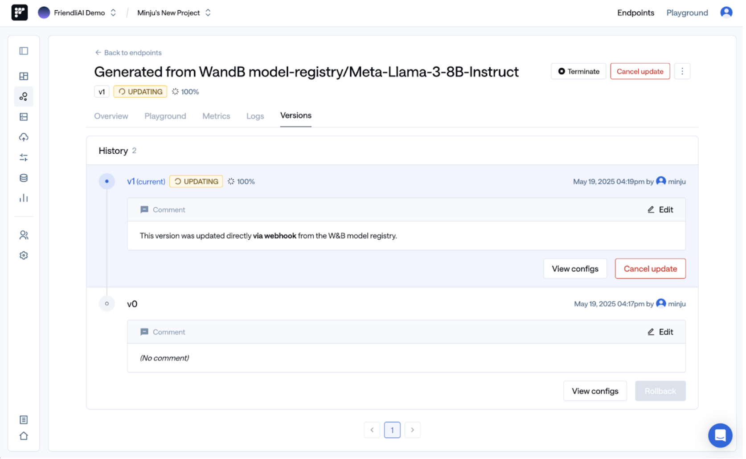Viewport: 746px width, 459px height.
Task: Click the 100% progress indicator next to UPDATING
Action: pos(185,91)
